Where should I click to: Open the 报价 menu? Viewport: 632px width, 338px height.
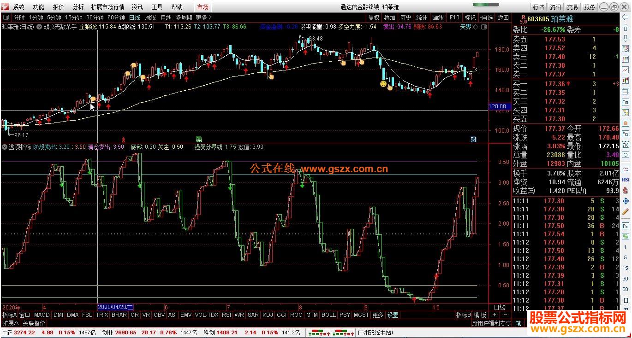59,7
